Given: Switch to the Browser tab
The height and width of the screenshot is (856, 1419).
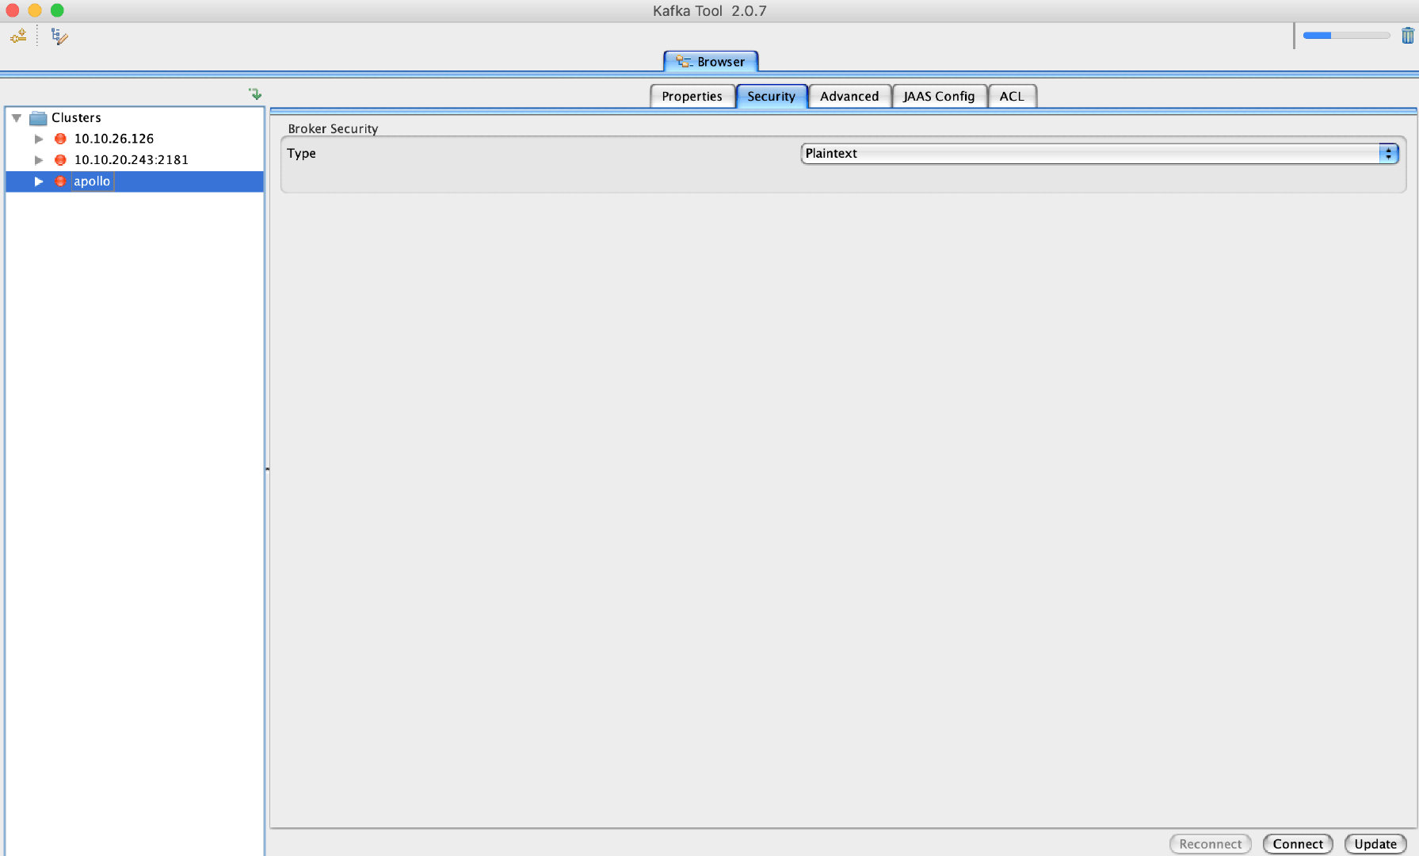Looking at the screenshot, I should 711,62.
